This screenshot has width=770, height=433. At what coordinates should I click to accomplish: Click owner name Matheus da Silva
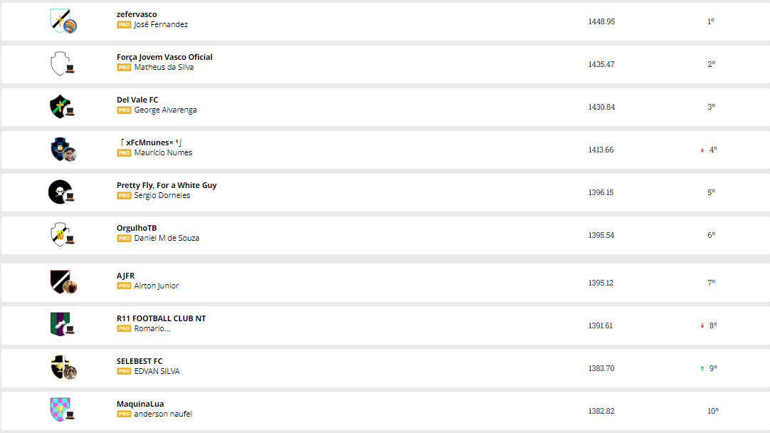164,68
